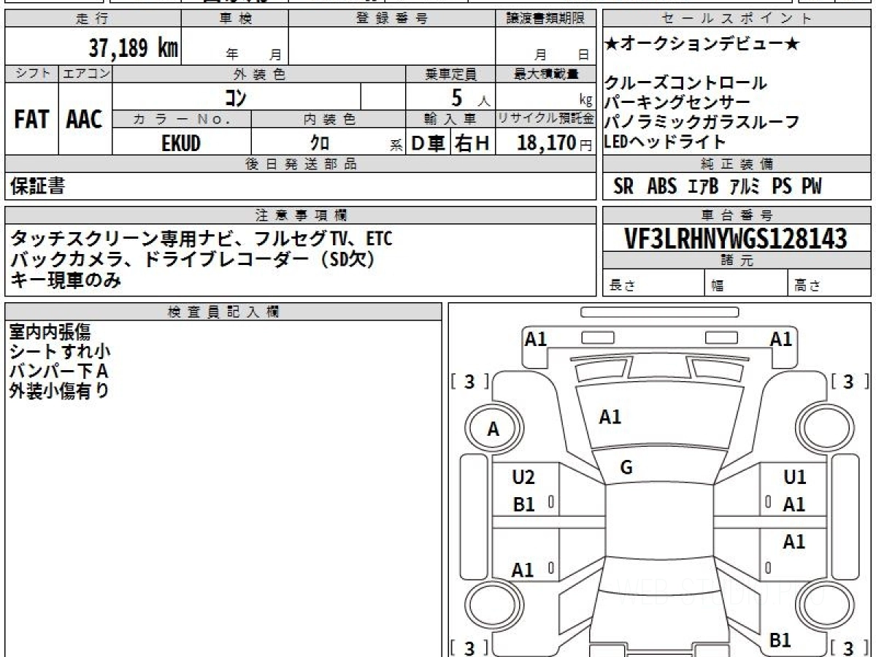Select the D車 import value
Screen dimensions: 876x657
point(429,143)
